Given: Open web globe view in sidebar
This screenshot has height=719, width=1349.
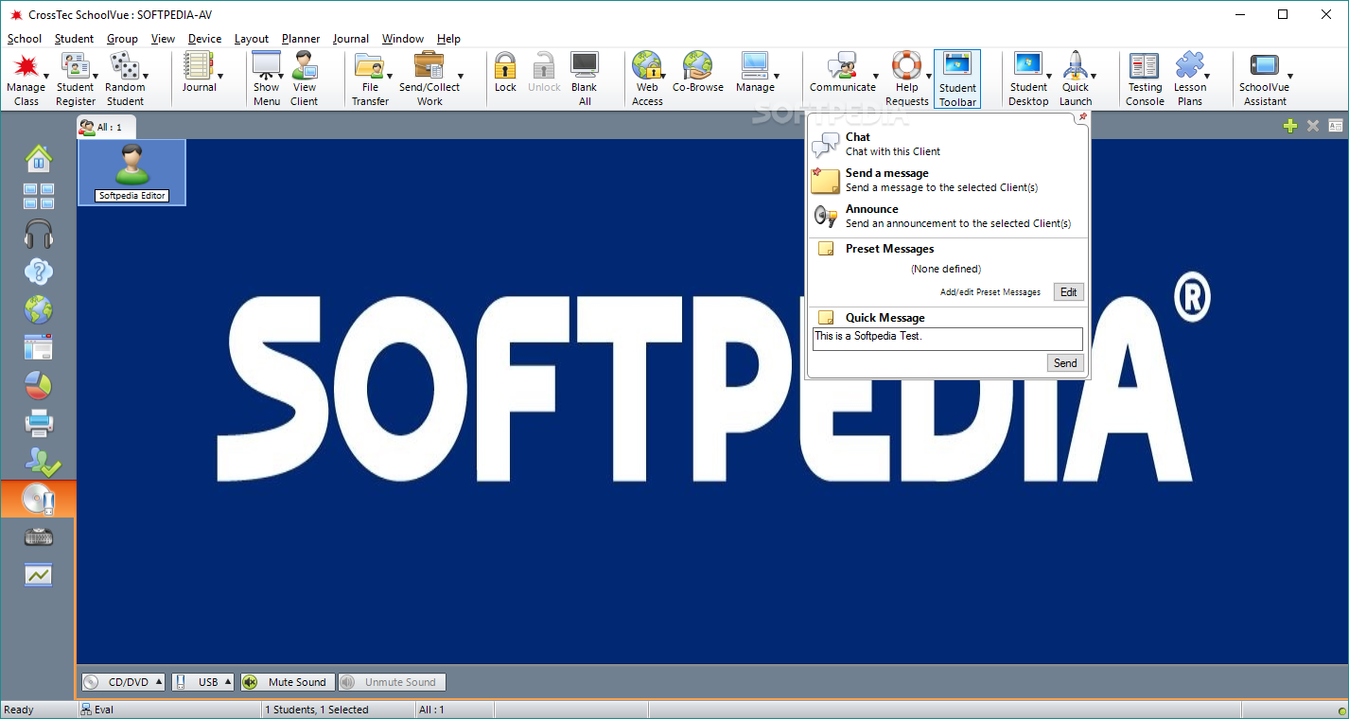Looking at the screenshot, I should [39, 309].
